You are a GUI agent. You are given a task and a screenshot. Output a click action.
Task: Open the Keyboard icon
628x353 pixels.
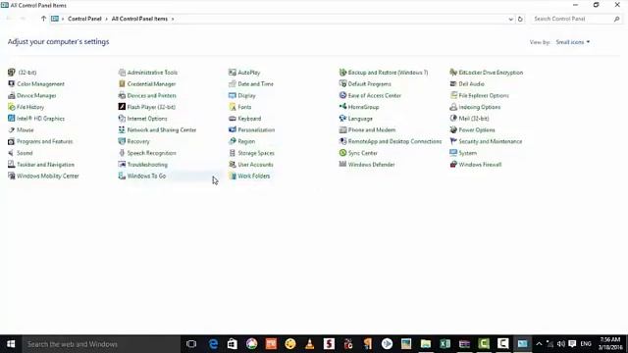coord(233,119)
